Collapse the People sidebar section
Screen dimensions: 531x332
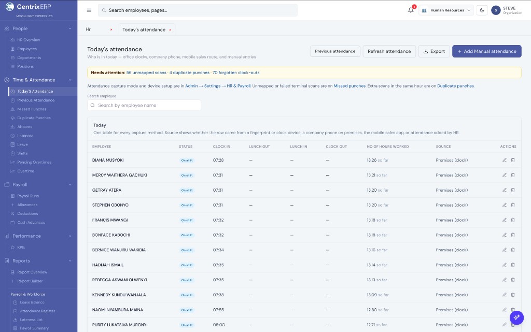click(x=70, y=28)
